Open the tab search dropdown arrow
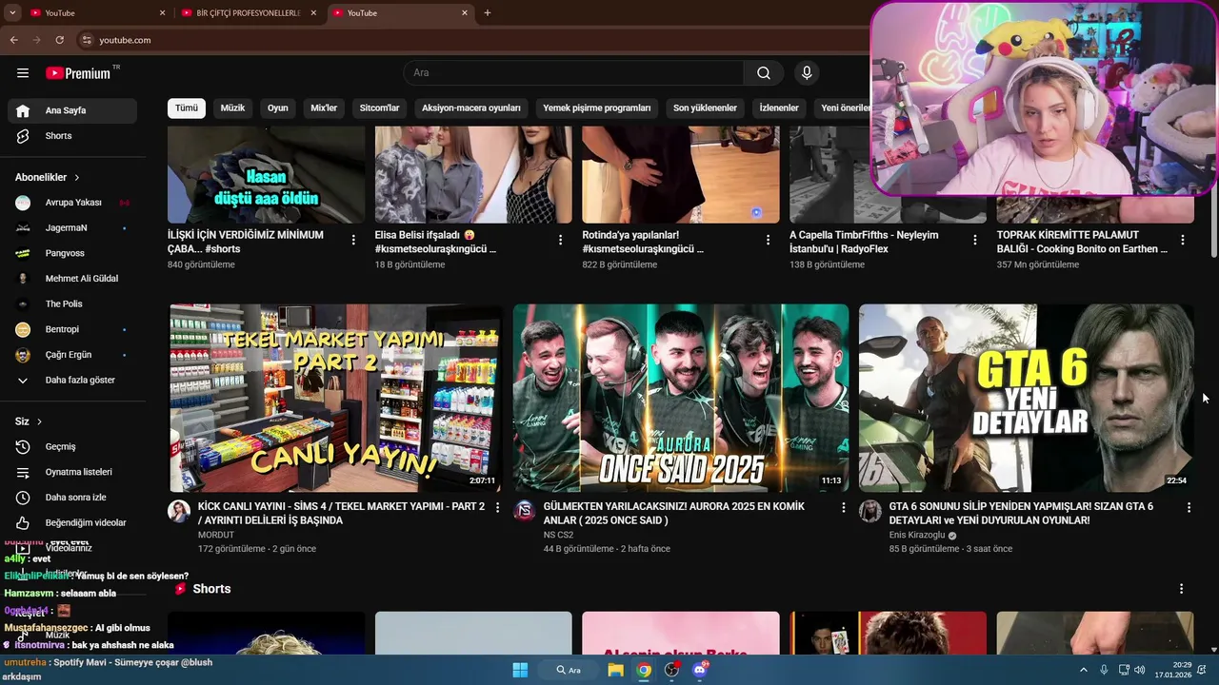 12,13
